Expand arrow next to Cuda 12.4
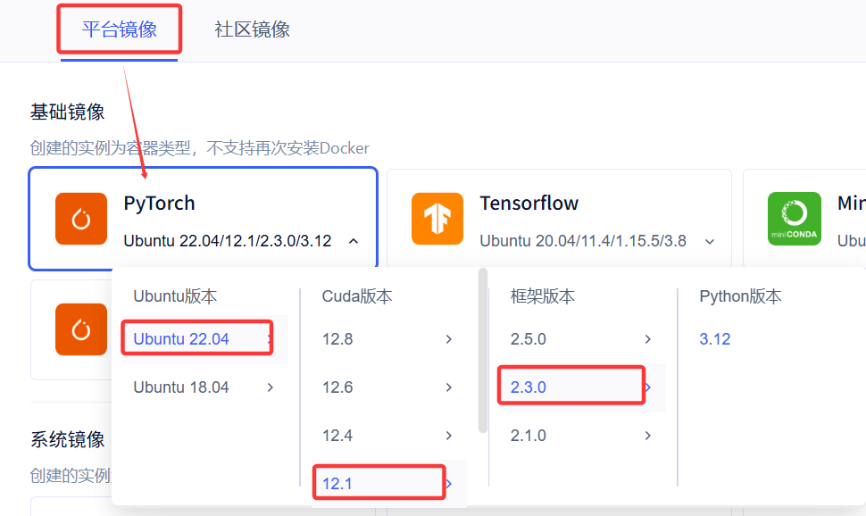This screenshot has height=516, width=866. [x=449, y=436]
